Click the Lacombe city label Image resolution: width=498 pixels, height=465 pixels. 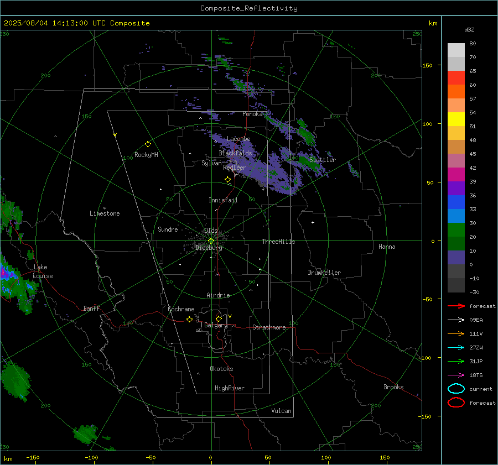[x=238, y=139]
